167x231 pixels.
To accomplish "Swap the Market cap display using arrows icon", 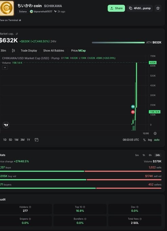I will 17,34.
